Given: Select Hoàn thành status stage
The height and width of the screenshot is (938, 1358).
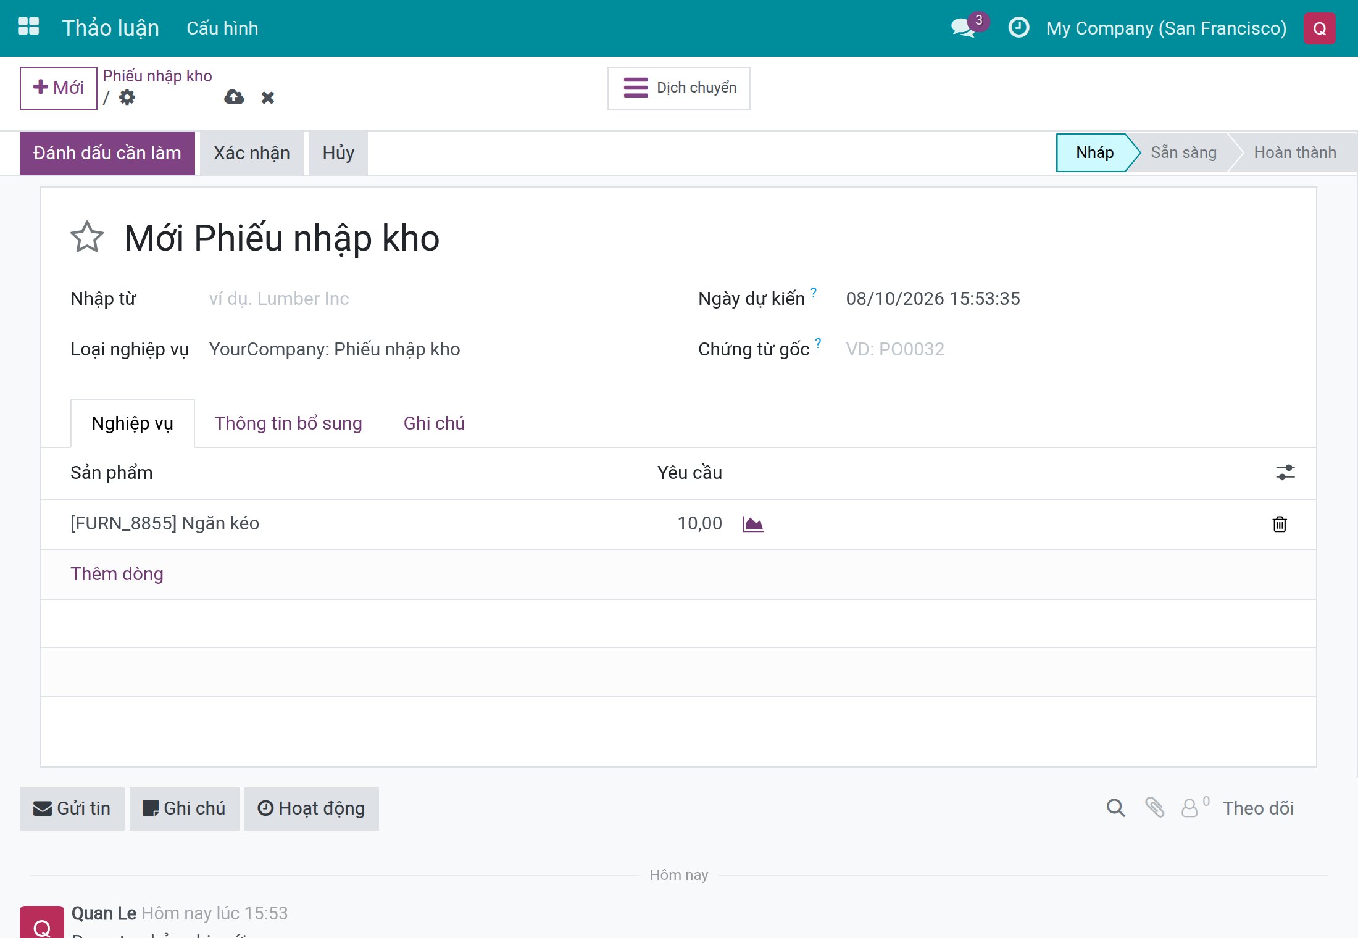Looking at the screenshot, I should click(1295, 152).
